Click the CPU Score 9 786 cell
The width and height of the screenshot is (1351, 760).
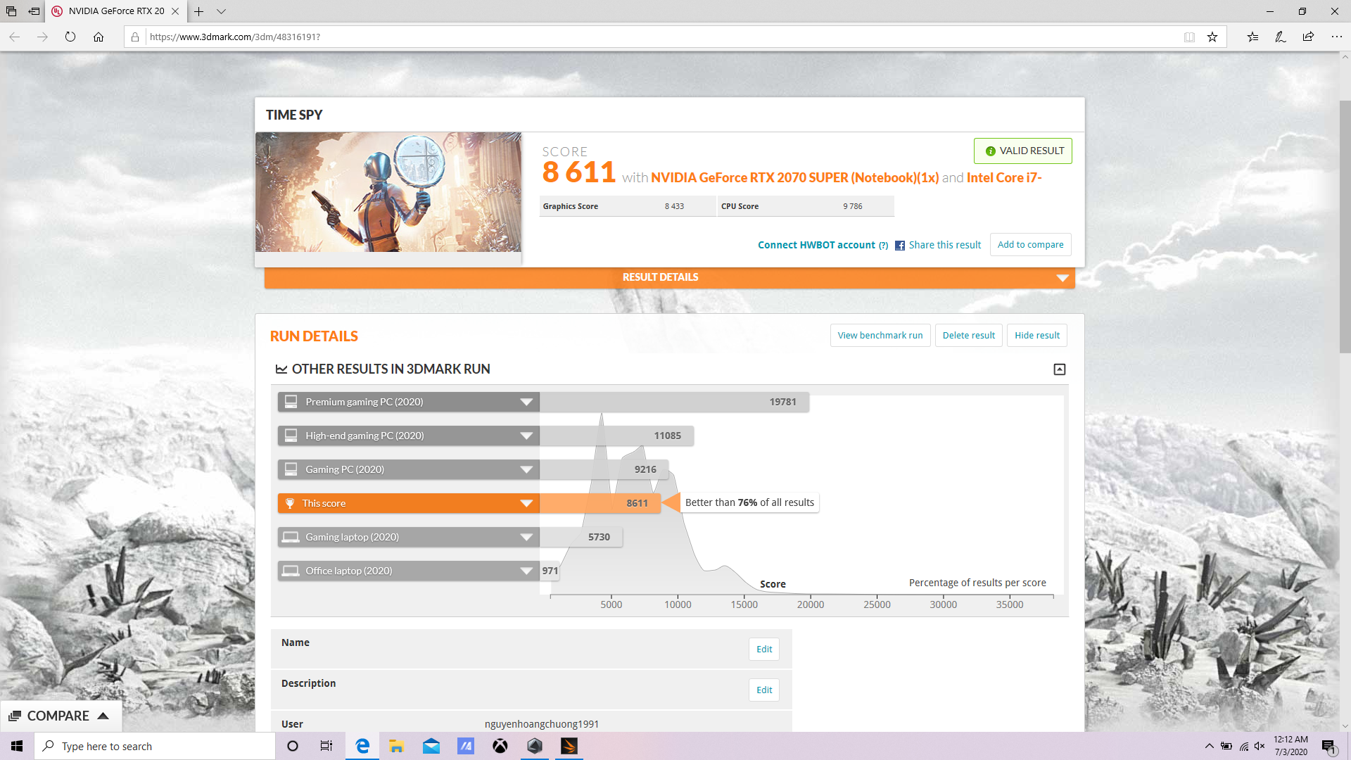coord(806,206)
